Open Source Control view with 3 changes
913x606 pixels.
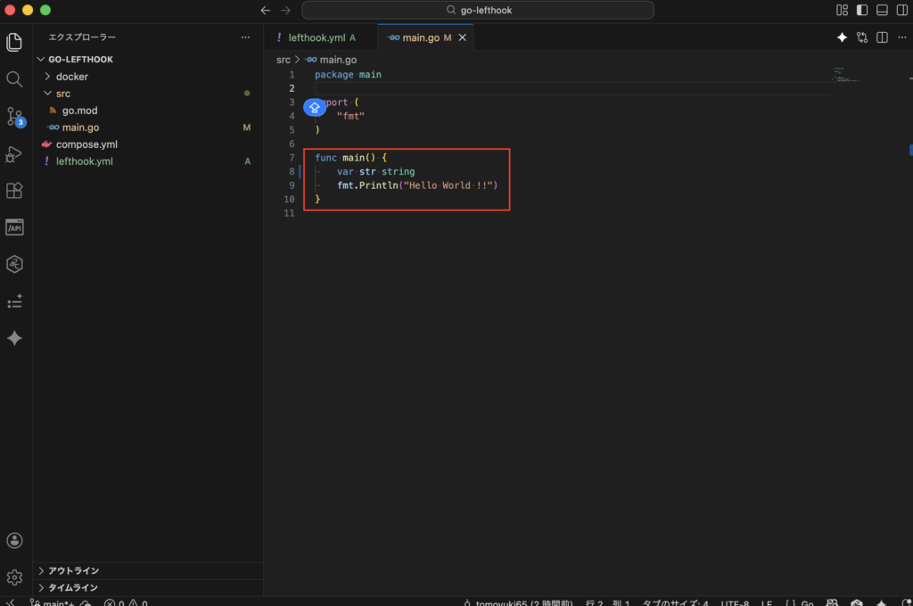(x=14, y=117)
